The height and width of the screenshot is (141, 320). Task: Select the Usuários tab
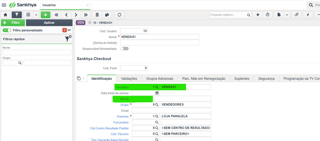tap(49, 5)
